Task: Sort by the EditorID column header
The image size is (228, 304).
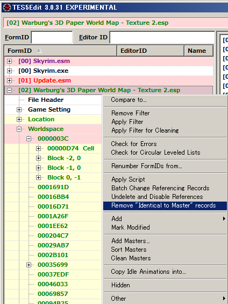Action: point(151,51)
